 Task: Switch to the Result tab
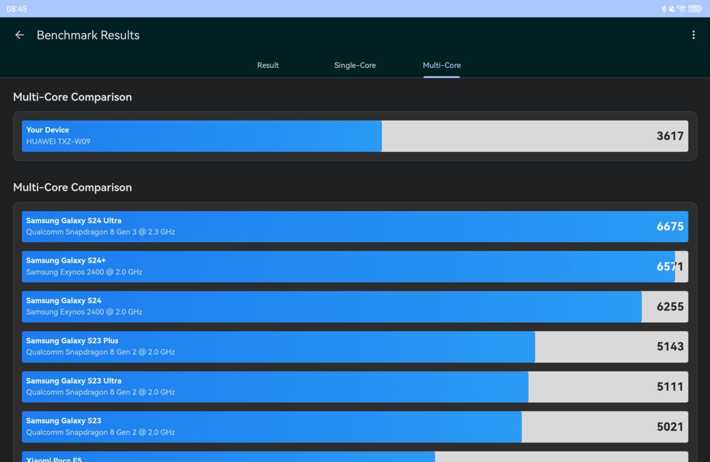tap(268, 65)
